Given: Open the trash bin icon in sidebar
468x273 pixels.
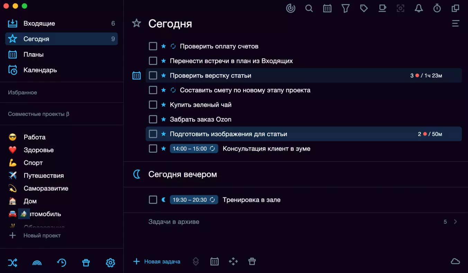Looking at the screenshot, I should tap(86, 263).
